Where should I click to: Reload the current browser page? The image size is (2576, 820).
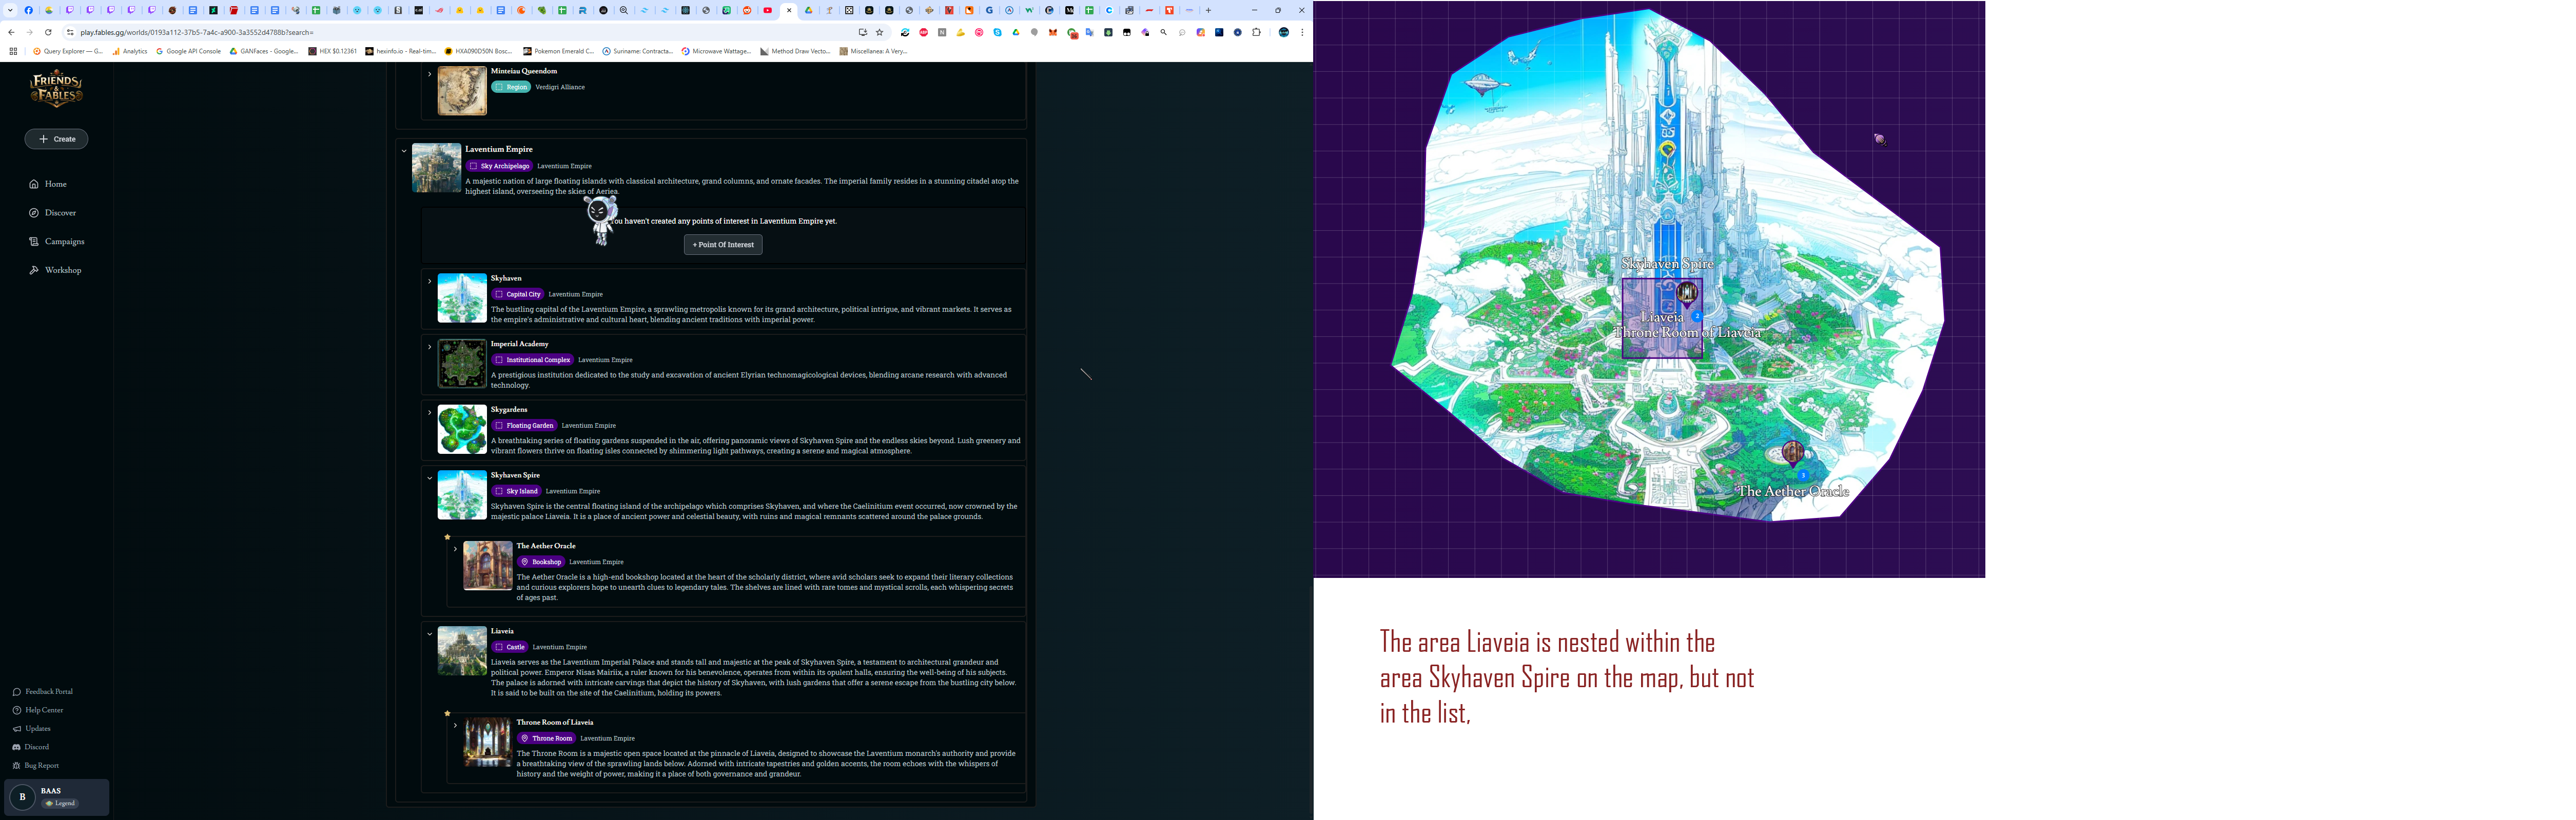(x=48, y=32)
